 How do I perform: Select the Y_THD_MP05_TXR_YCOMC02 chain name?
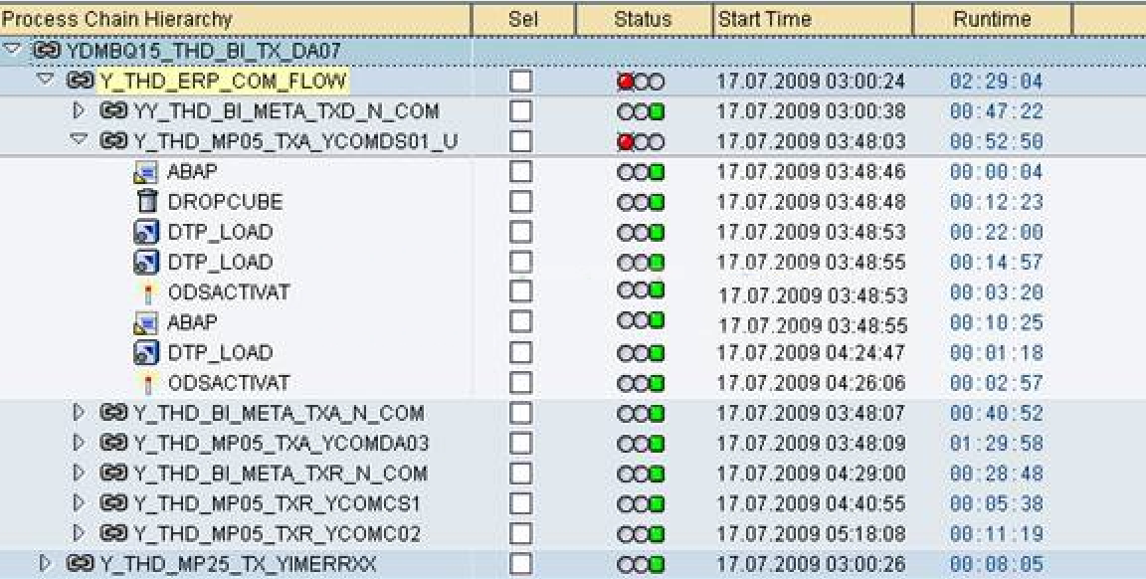[277, 533]
